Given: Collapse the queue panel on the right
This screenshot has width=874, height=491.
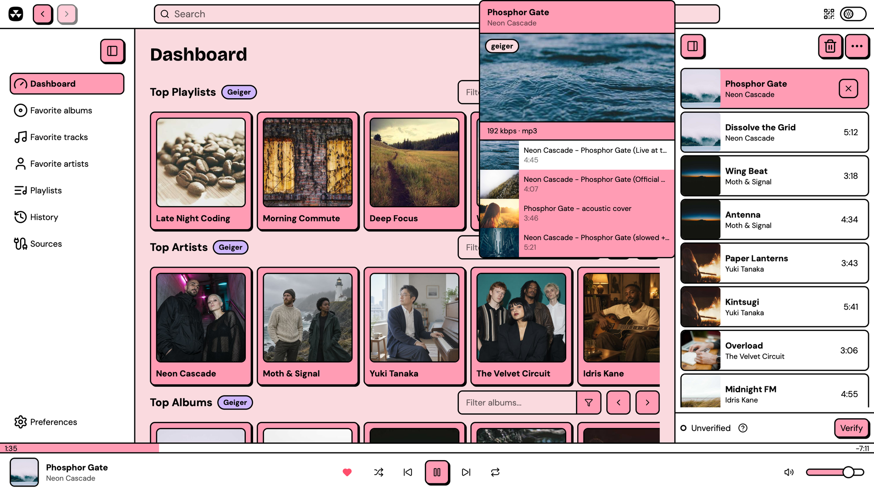Looking at the screenshot, I should point(693,46).
